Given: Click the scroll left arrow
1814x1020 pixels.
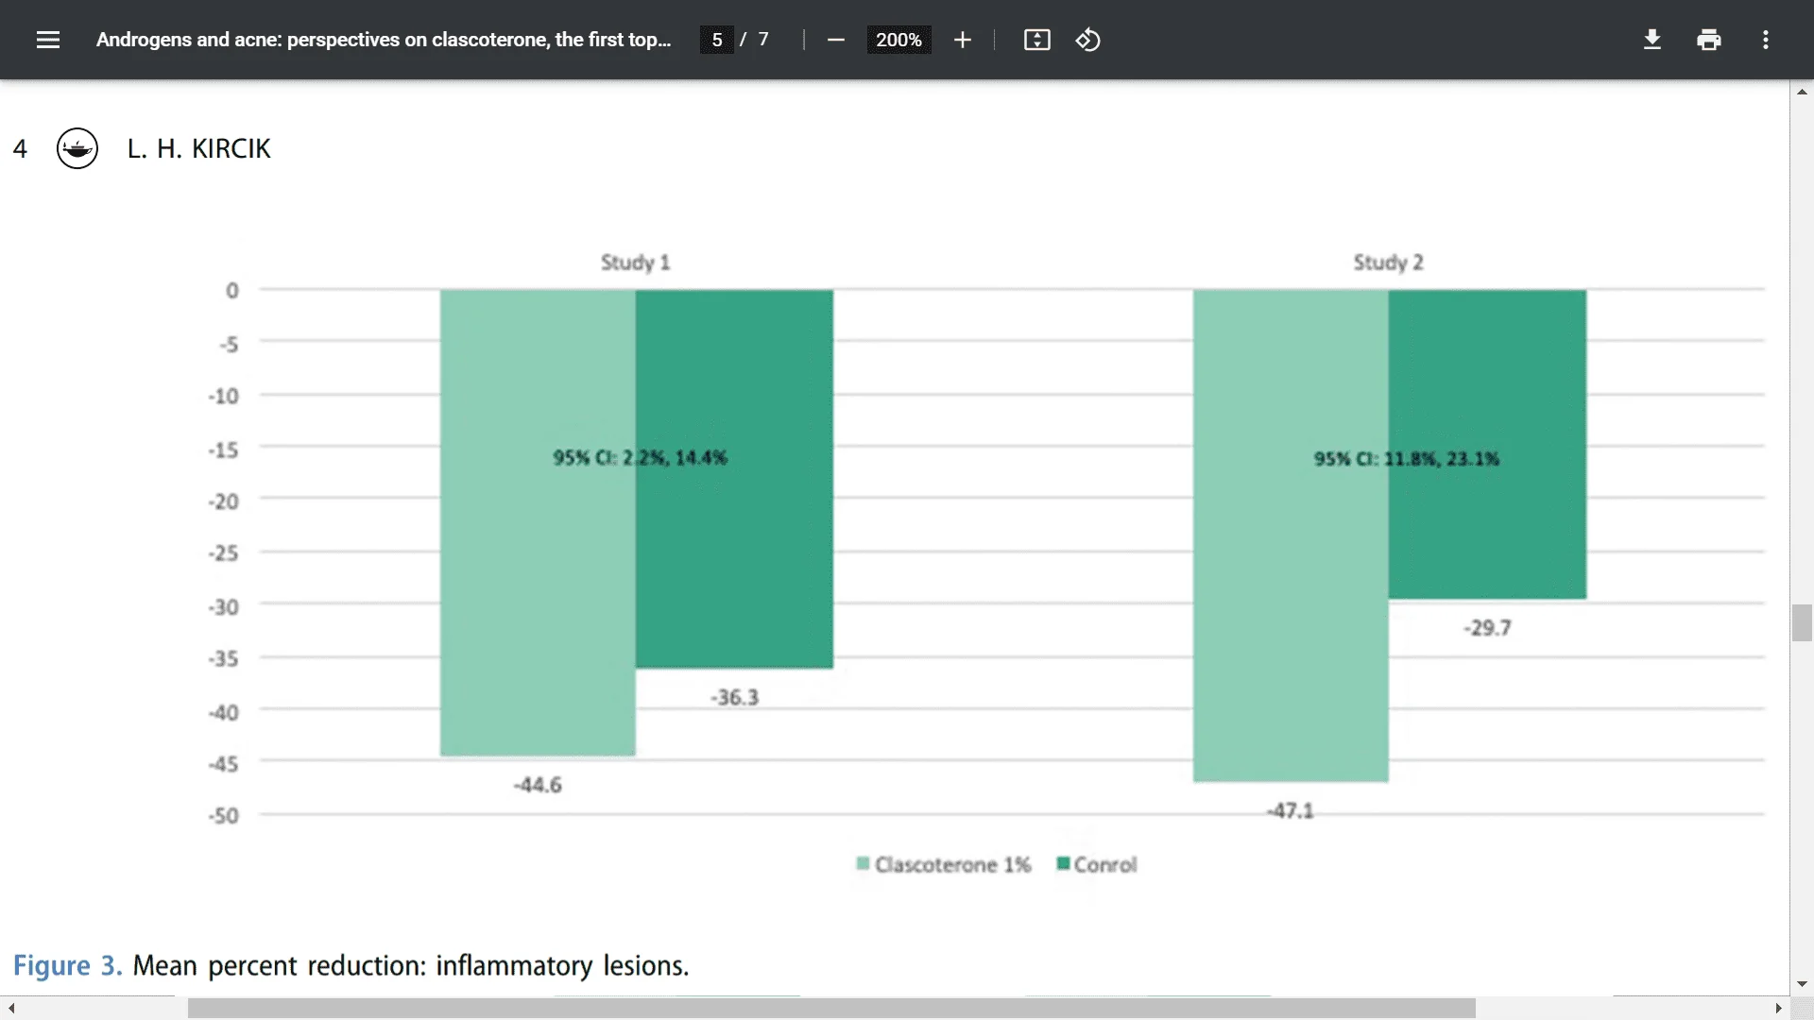Looking at the screenshot, I should pyautogui.click(x=11, y=1009).
